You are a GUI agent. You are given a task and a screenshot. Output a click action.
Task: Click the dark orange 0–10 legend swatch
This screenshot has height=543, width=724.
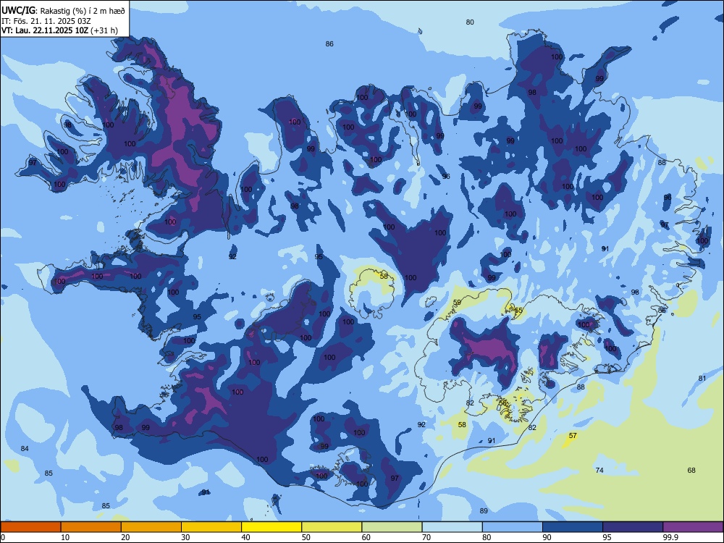coord(30,527)
